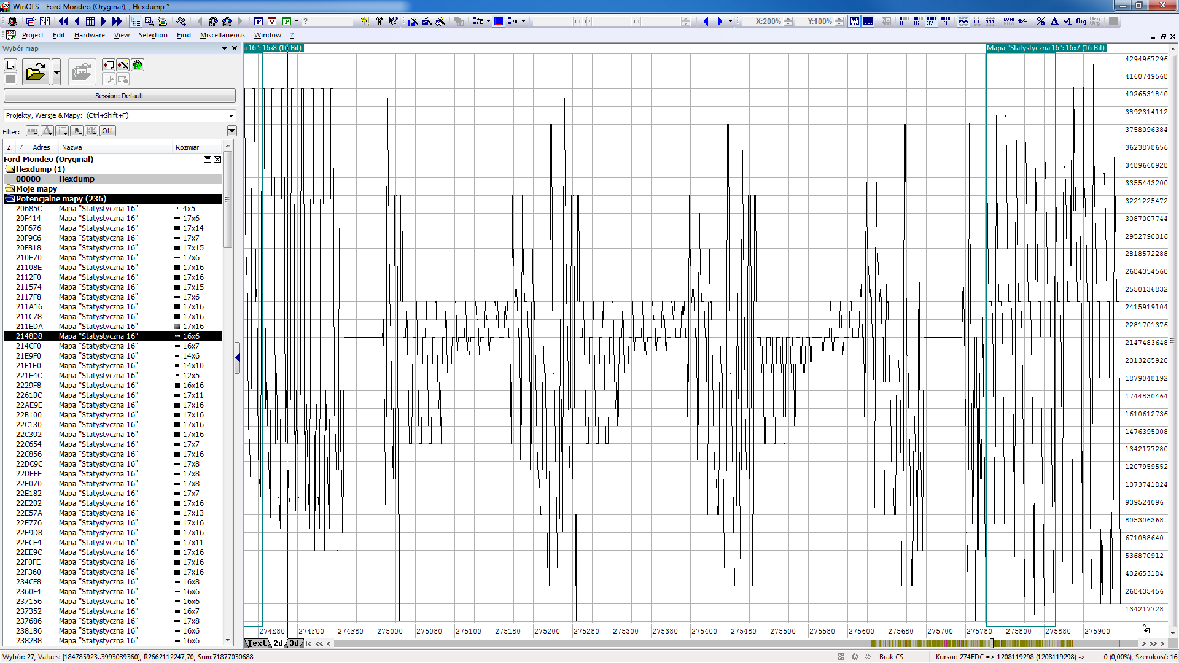
Task: Increase the X zoom stepper value
Action: point(788,18)
